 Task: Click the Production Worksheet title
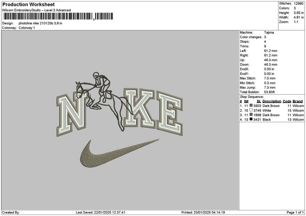(29, 5)
